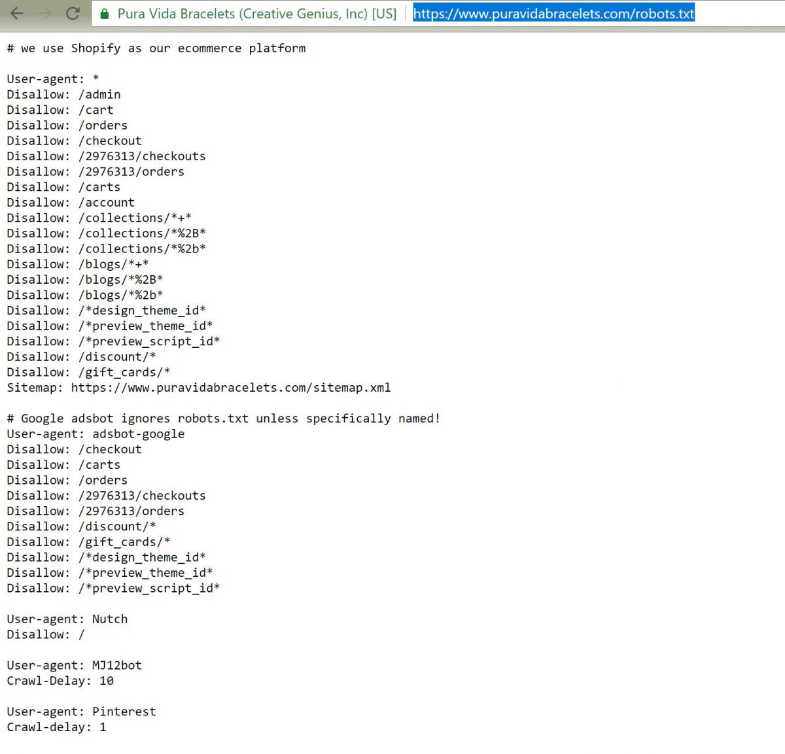Click the "User-agent: *" line
This screenshot has height=754, width=785.
tap(53, 79)
